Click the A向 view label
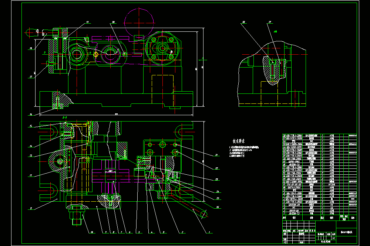The width and height of the screenshot is (370, 246). click(275, 31)
